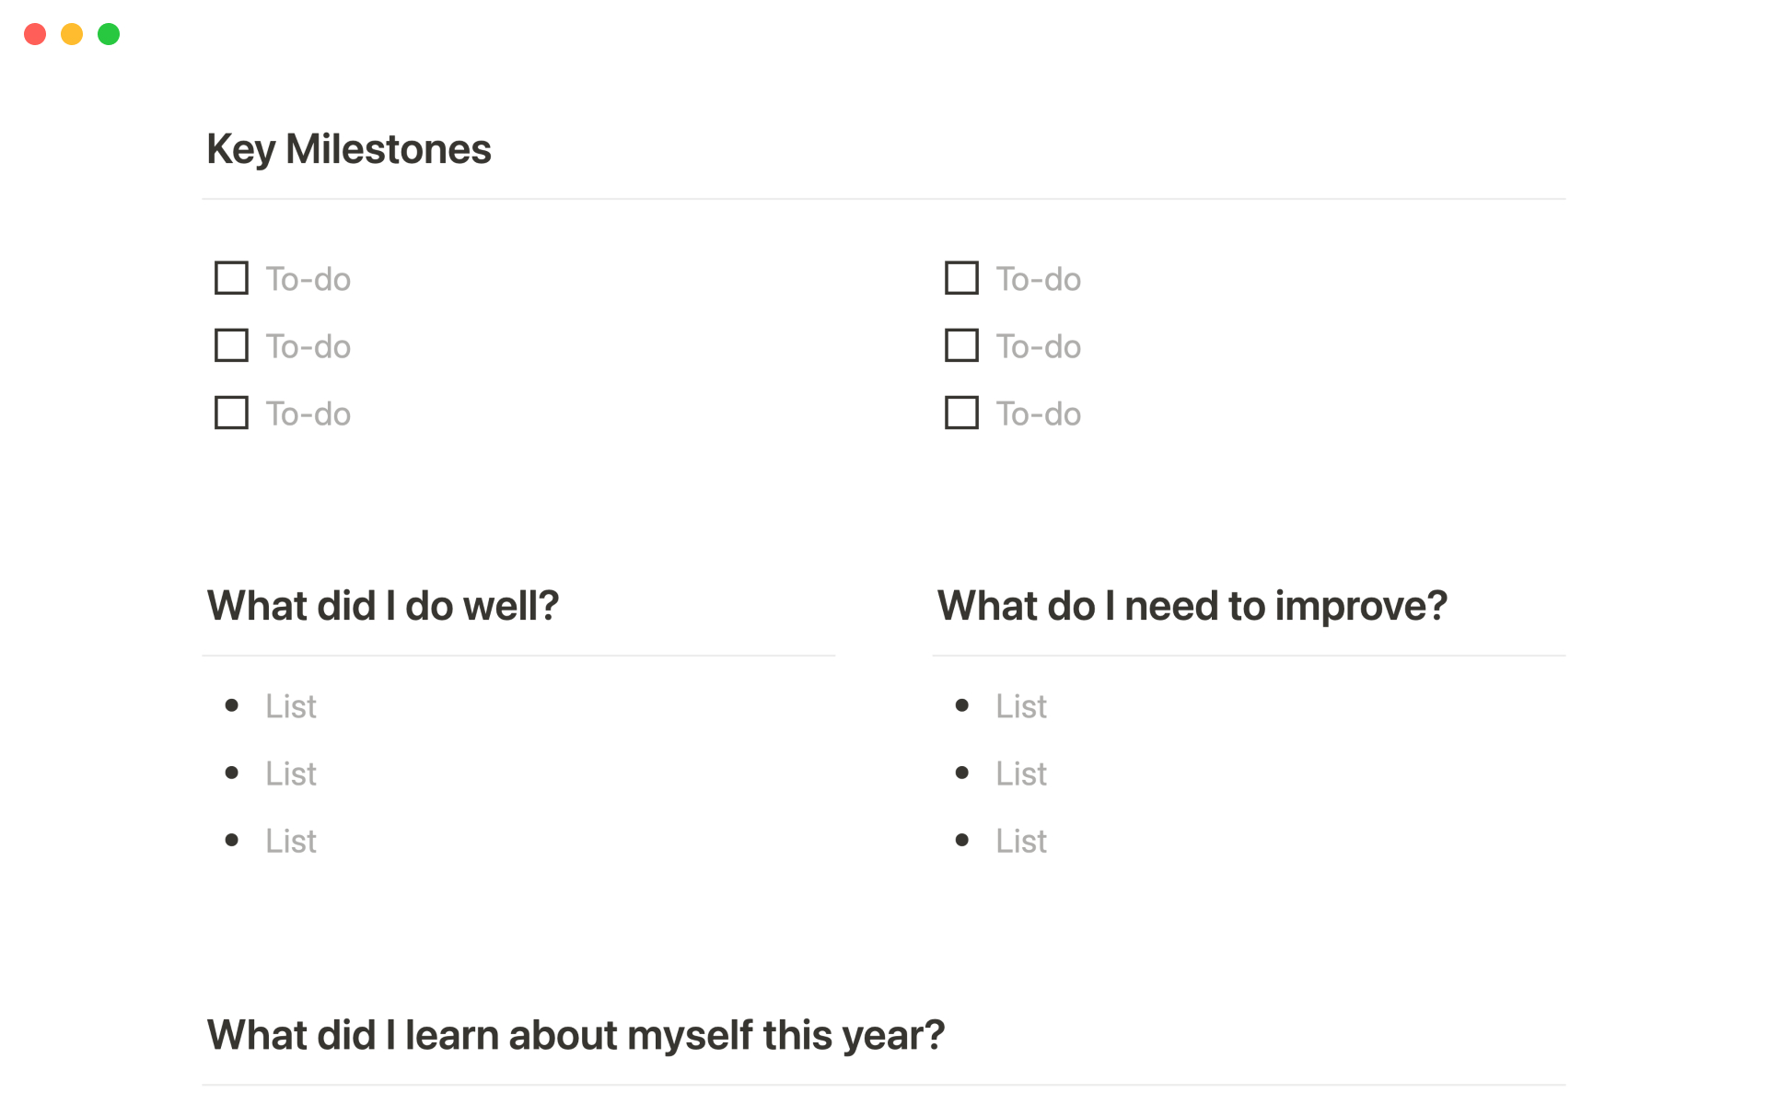This screenshot has width=1768, height=1105.
Task: Click first List item under "What do I need to improve?"
Action: click(x=1021, y=706)
